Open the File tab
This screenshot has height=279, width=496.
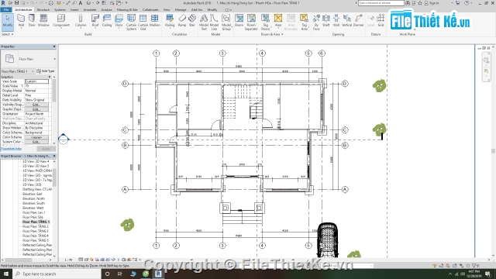coord(6,10)
